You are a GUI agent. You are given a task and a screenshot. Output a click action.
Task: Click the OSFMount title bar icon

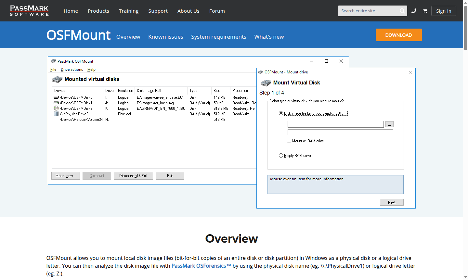[53, 61]
